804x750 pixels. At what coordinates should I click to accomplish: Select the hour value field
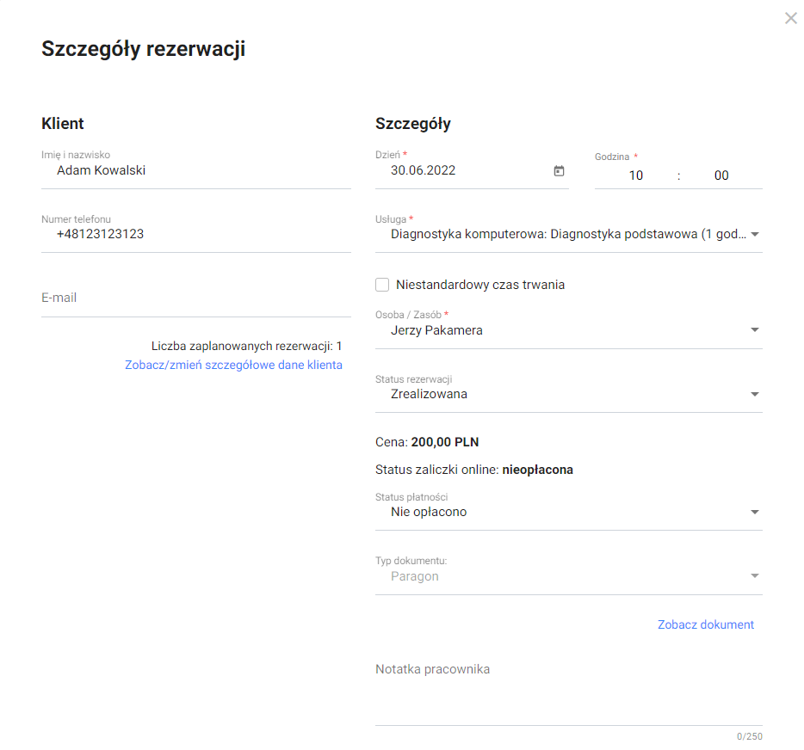pos(635,175)
